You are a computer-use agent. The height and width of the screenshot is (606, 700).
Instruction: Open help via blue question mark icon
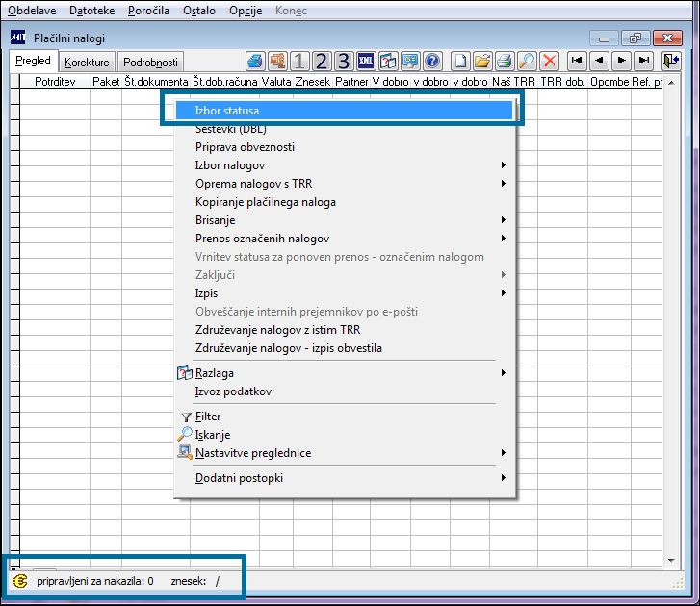(x=432, y=62)
